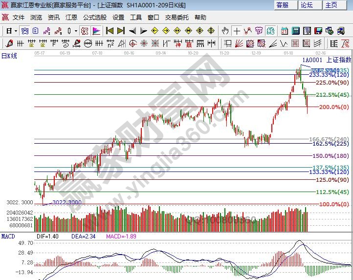Select the hand pan tool

click(x=225, y=31)
